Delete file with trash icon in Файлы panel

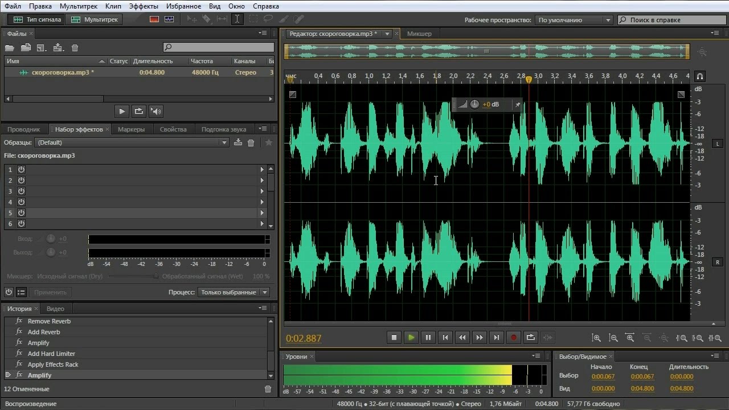[75, 48]
